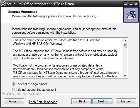
Task: Cancel the installation
Action: [126, 101]
